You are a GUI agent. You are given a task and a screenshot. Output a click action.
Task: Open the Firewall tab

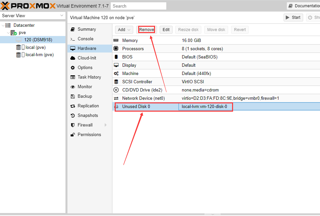click(90, 125)
